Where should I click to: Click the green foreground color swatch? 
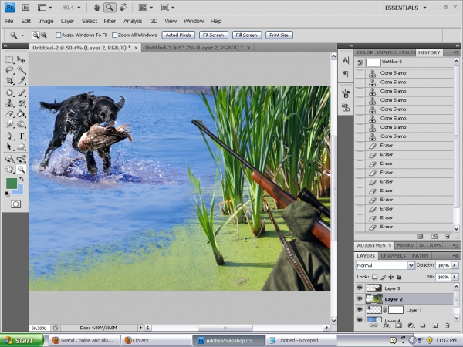[12, 184]
